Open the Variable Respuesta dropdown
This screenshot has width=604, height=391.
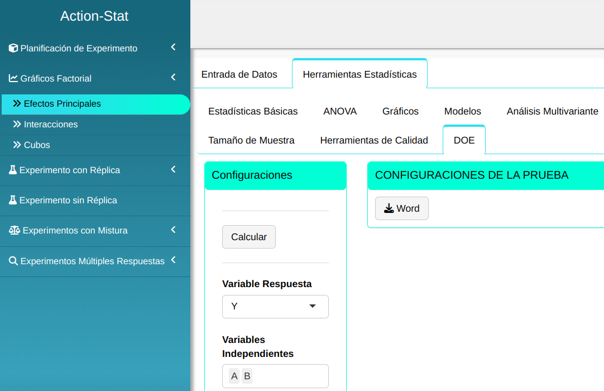[275, 306]
